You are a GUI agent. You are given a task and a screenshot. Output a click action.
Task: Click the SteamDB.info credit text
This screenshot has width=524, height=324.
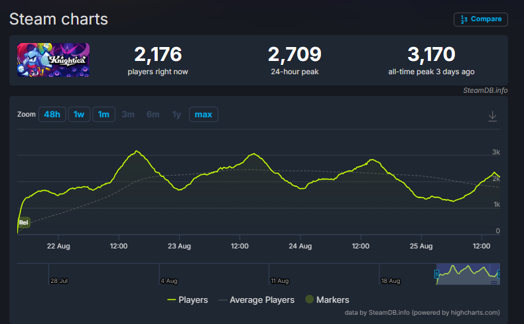pos(486,90)
